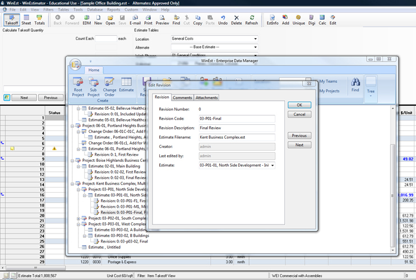Click the Revision Description field

click(237, 128)
